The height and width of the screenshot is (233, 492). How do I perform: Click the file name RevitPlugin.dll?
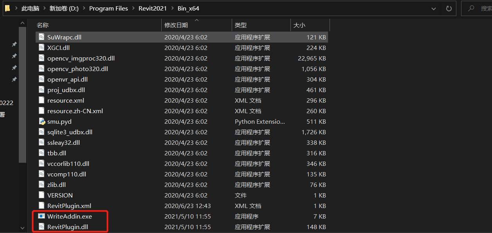pyautogui.click(x=68, y=227)
